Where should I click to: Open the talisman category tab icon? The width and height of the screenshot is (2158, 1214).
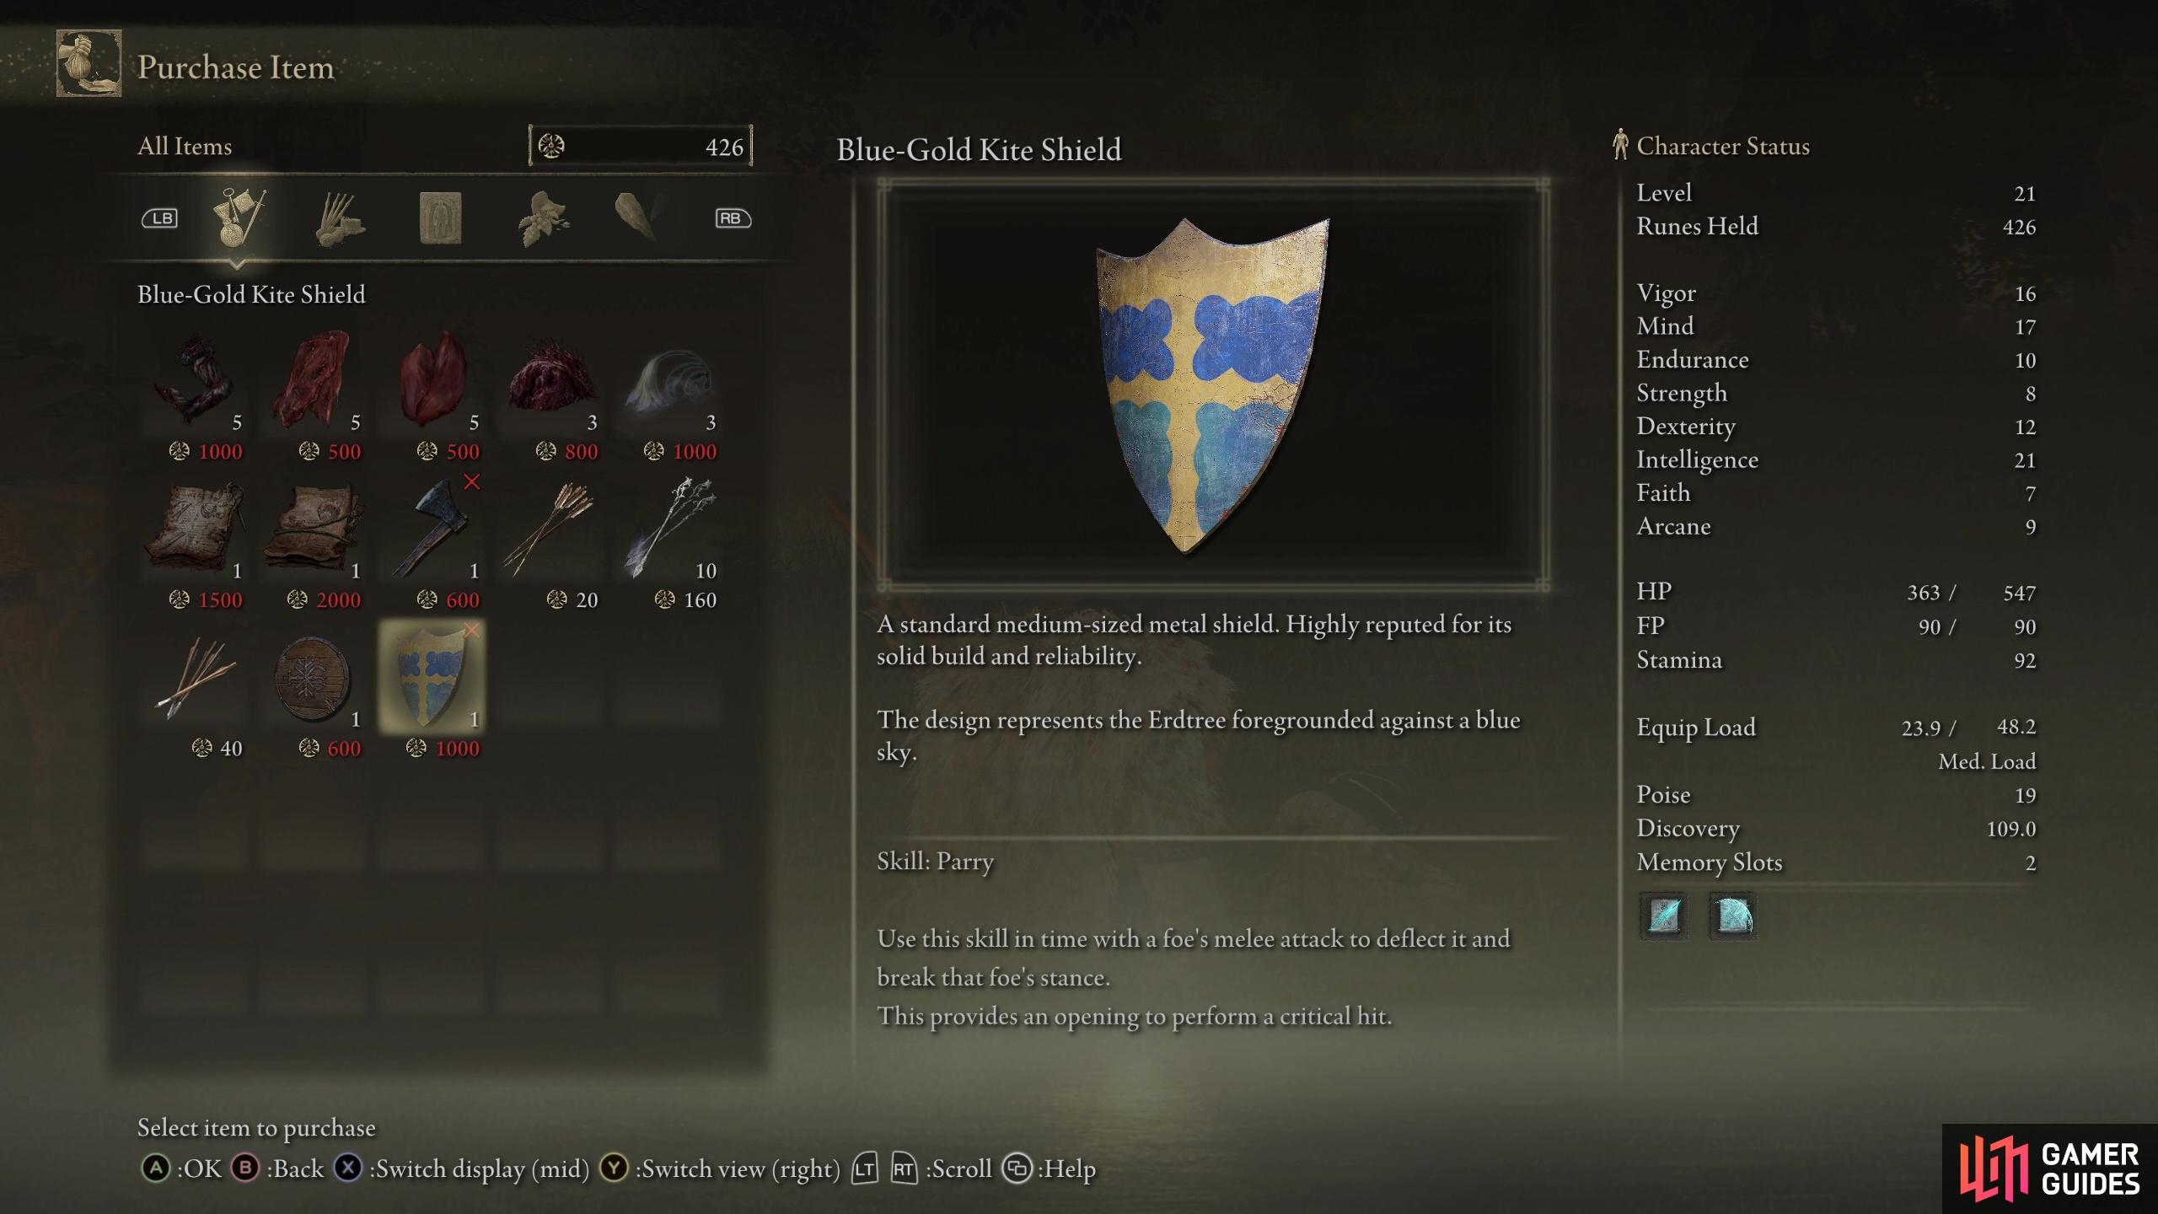pyautogui.click(x=440, y=218)
